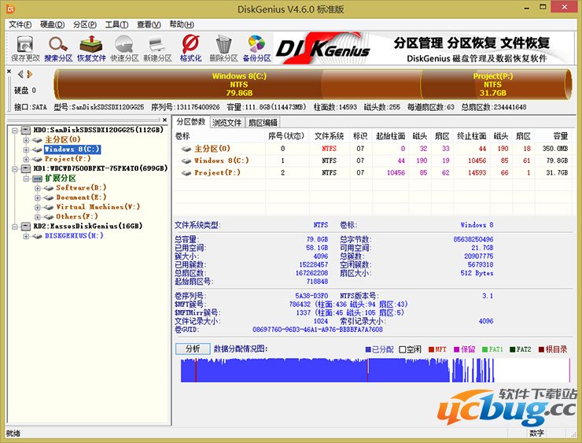Go to previous disk with left arrow
The width and height of the screenshot is (582, 443).
(x=20, y=75)
